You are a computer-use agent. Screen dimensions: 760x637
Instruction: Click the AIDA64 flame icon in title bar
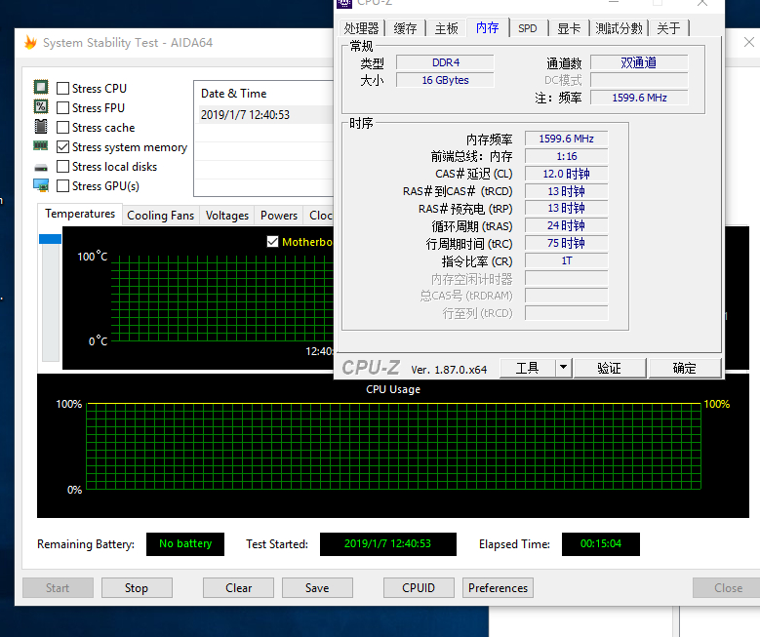30,43
